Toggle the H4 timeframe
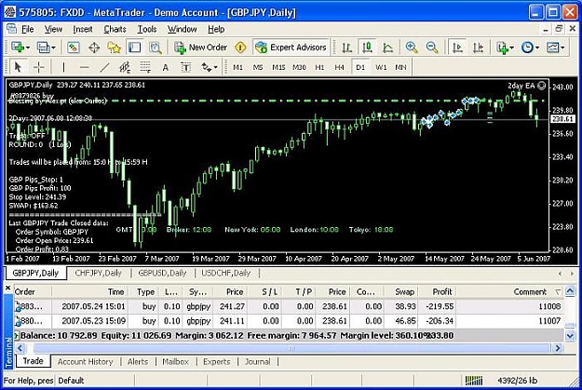 [x=339, y=67]
